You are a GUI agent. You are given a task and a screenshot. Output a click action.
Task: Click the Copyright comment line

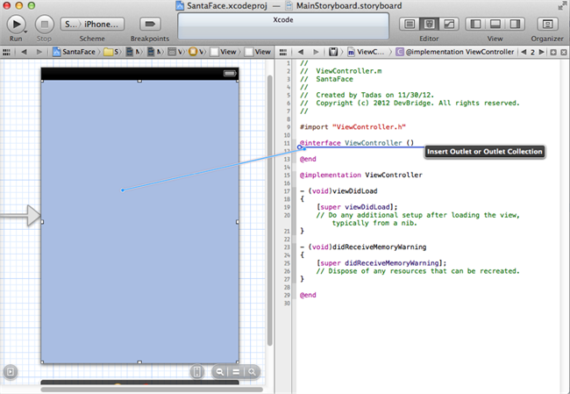[x=410, y=103]
